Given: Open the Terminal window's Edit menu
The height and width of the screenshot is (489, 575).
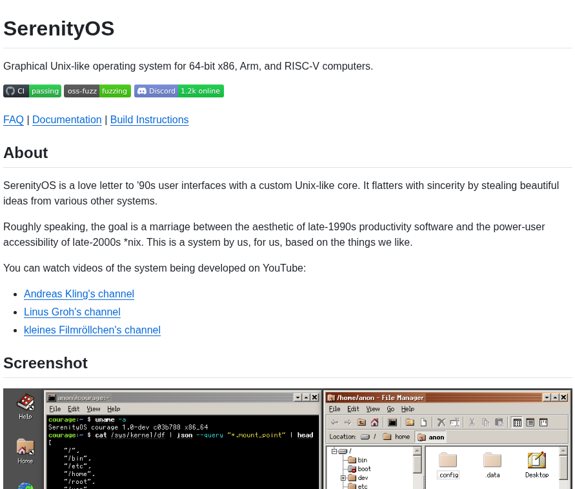Looking at the screenshot, I should coord(74,409).
